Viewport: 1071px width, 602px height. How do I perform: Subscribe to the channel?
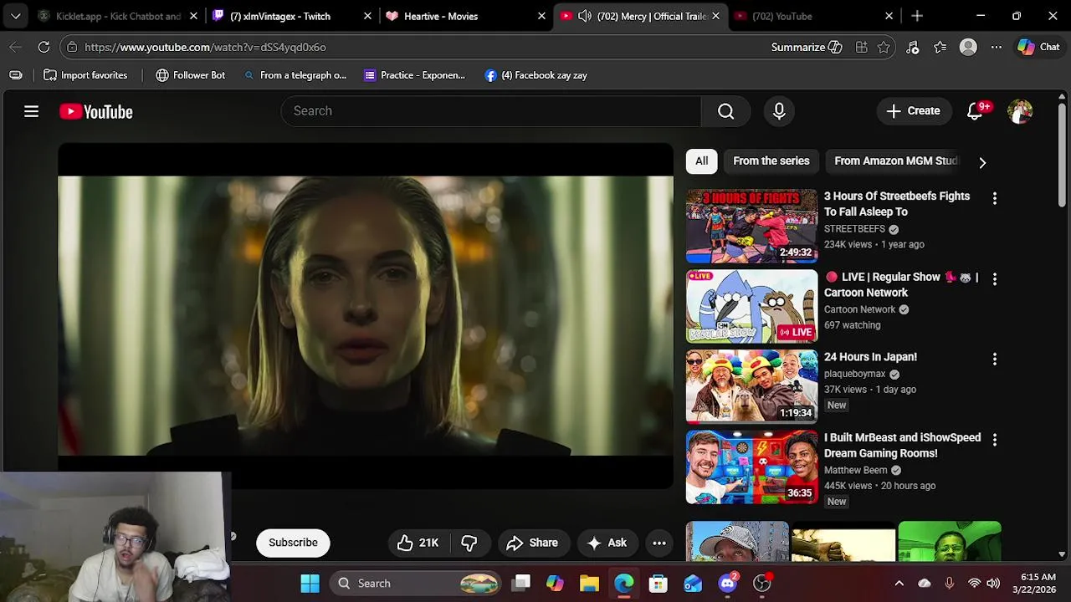coord(293,543)
